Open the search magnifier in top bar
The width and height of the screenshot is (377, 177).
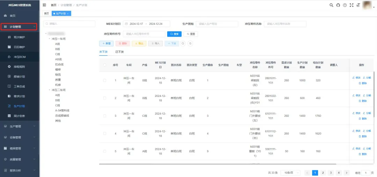coord(331,5)
